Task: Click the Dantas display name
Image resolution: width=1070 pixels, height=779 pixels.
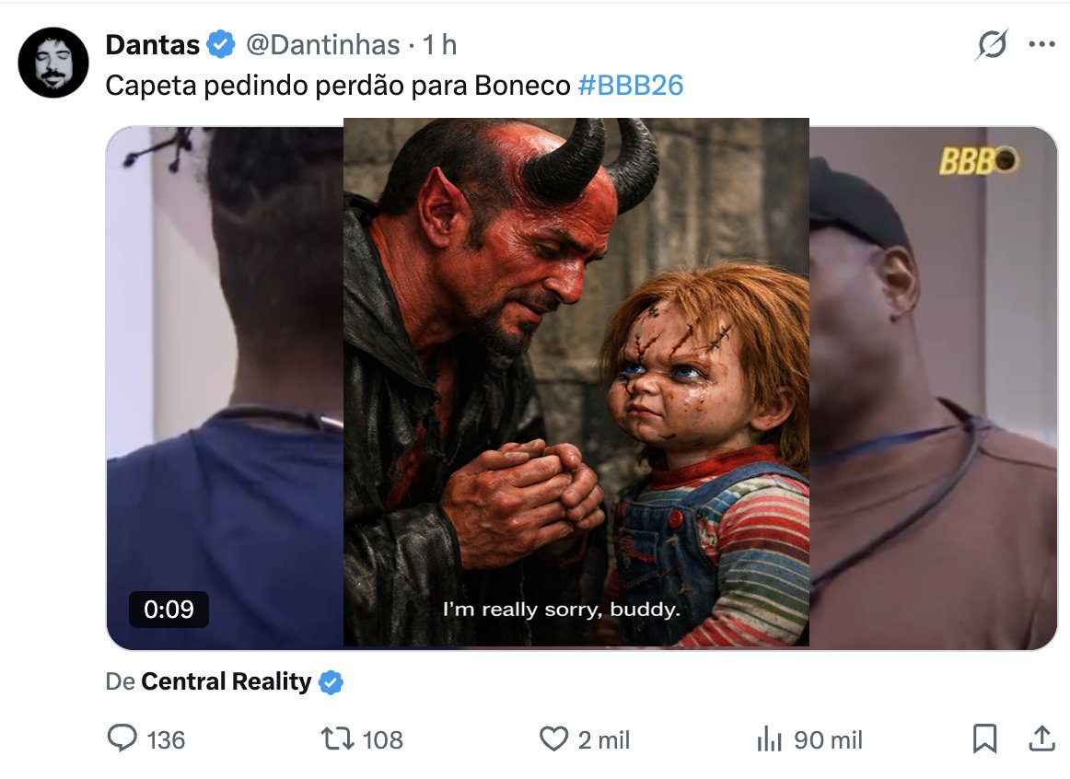Action: (x=154, y=44)
